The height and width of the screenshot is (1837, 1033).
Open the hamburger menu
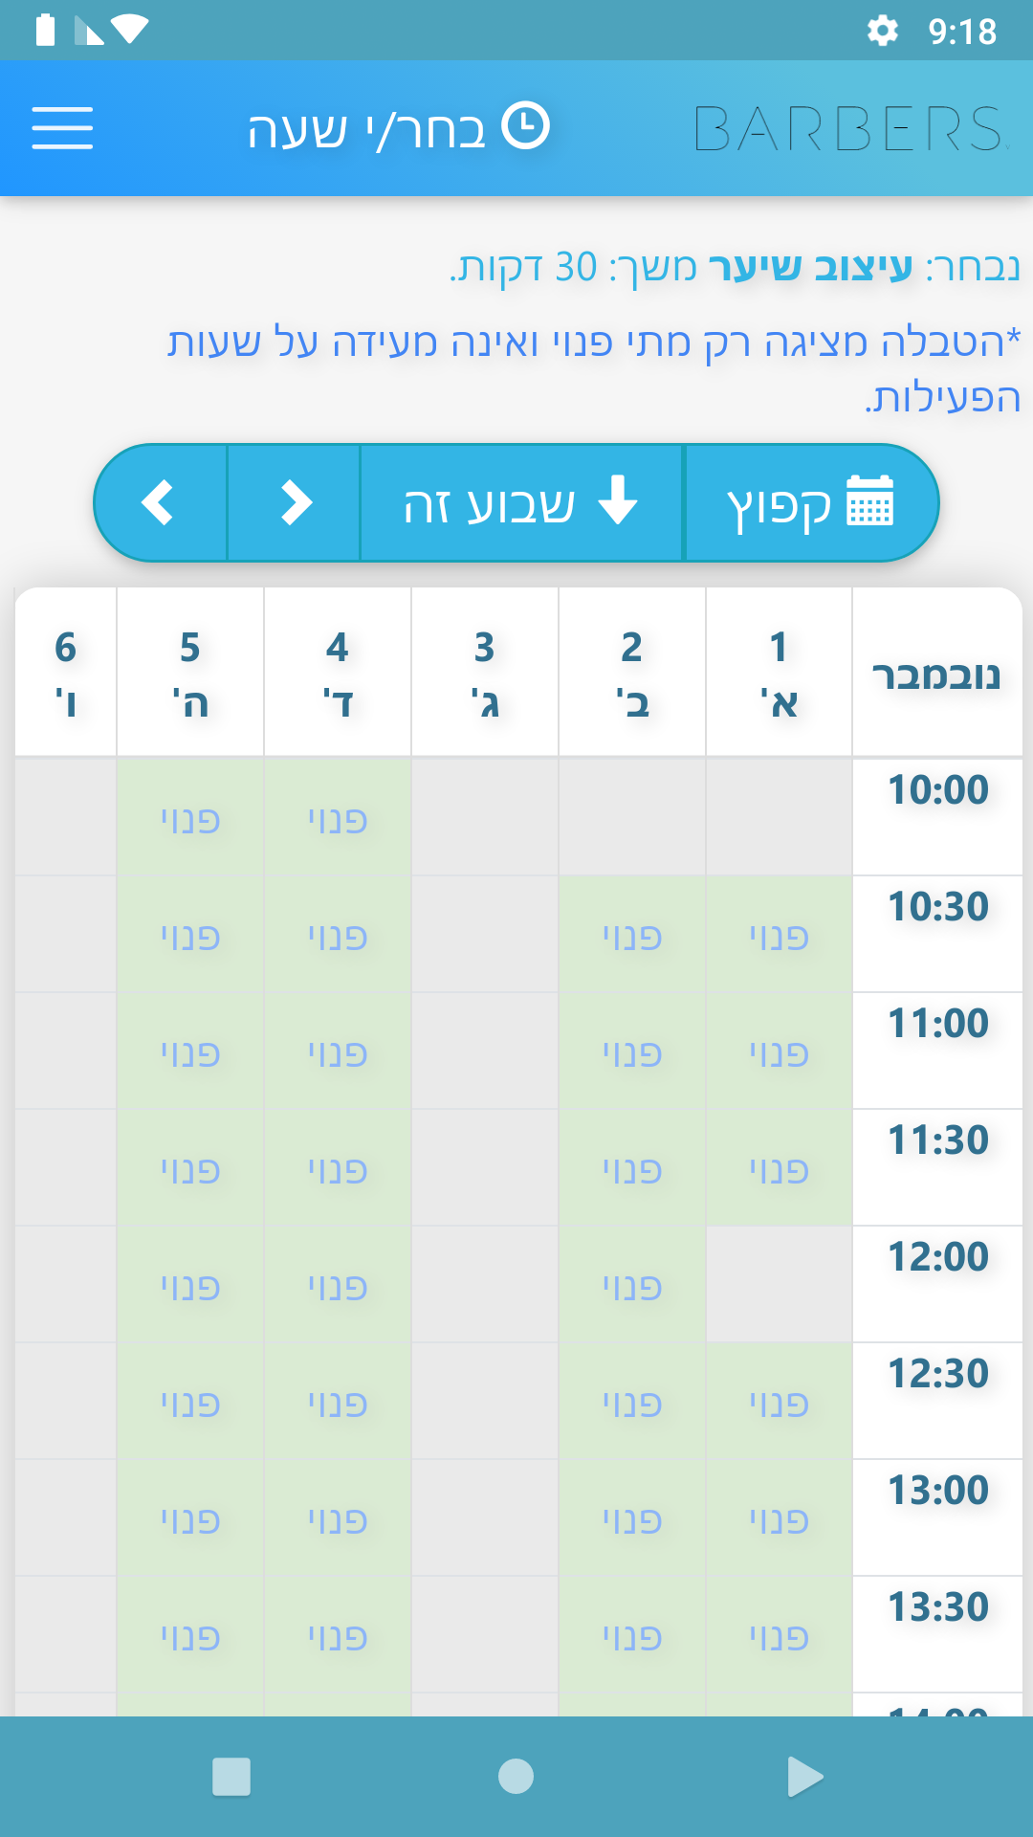[x=62, y=128]
